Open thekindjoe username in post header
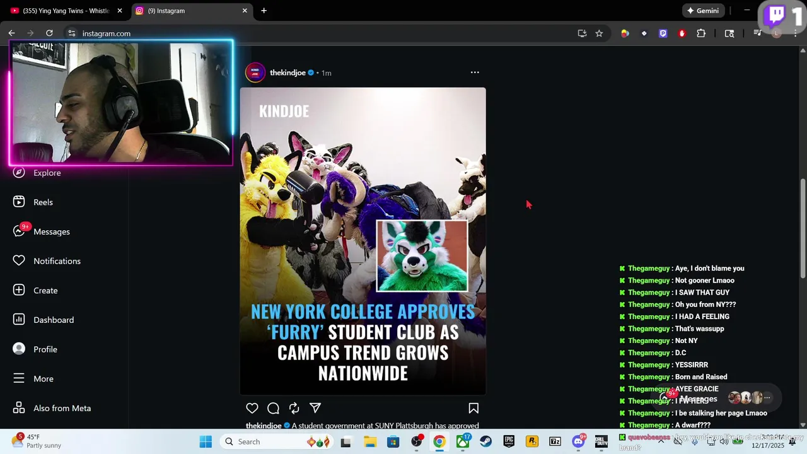Image resolution: width=807 pixels, height=454 pixels. pos(287,73)
